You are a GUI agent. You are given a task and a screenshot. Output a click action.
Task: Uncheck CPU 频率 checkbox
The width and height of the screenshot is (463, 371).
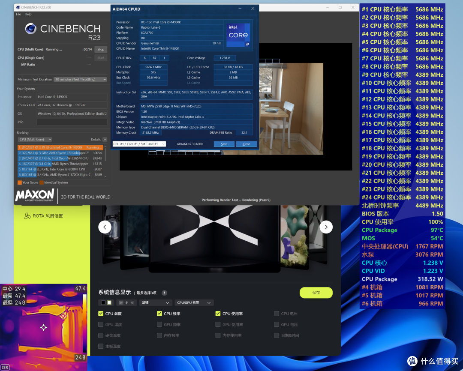click(159, 314)
